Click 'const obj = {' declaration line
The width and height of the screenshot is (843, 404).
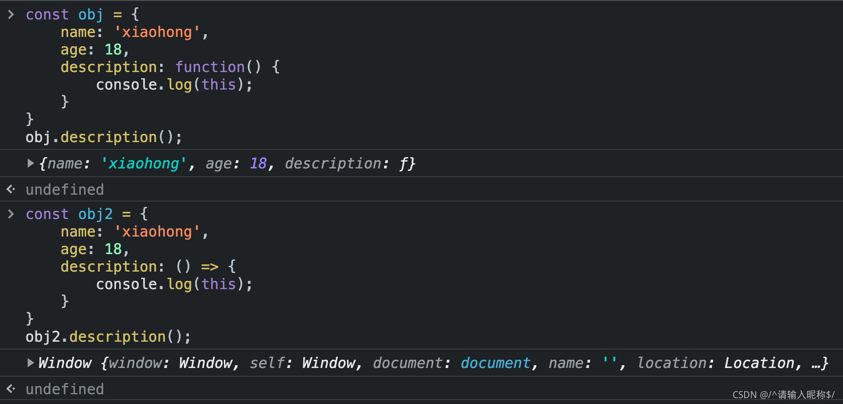click(83, 15)
